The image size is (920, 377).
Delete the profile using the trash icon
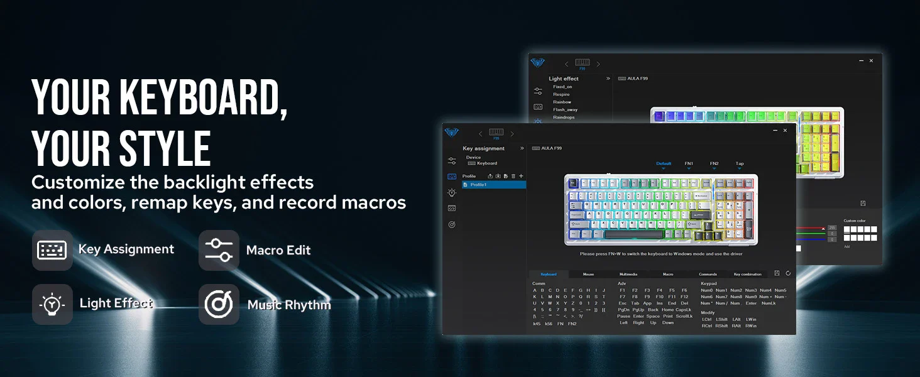(513, 176)
